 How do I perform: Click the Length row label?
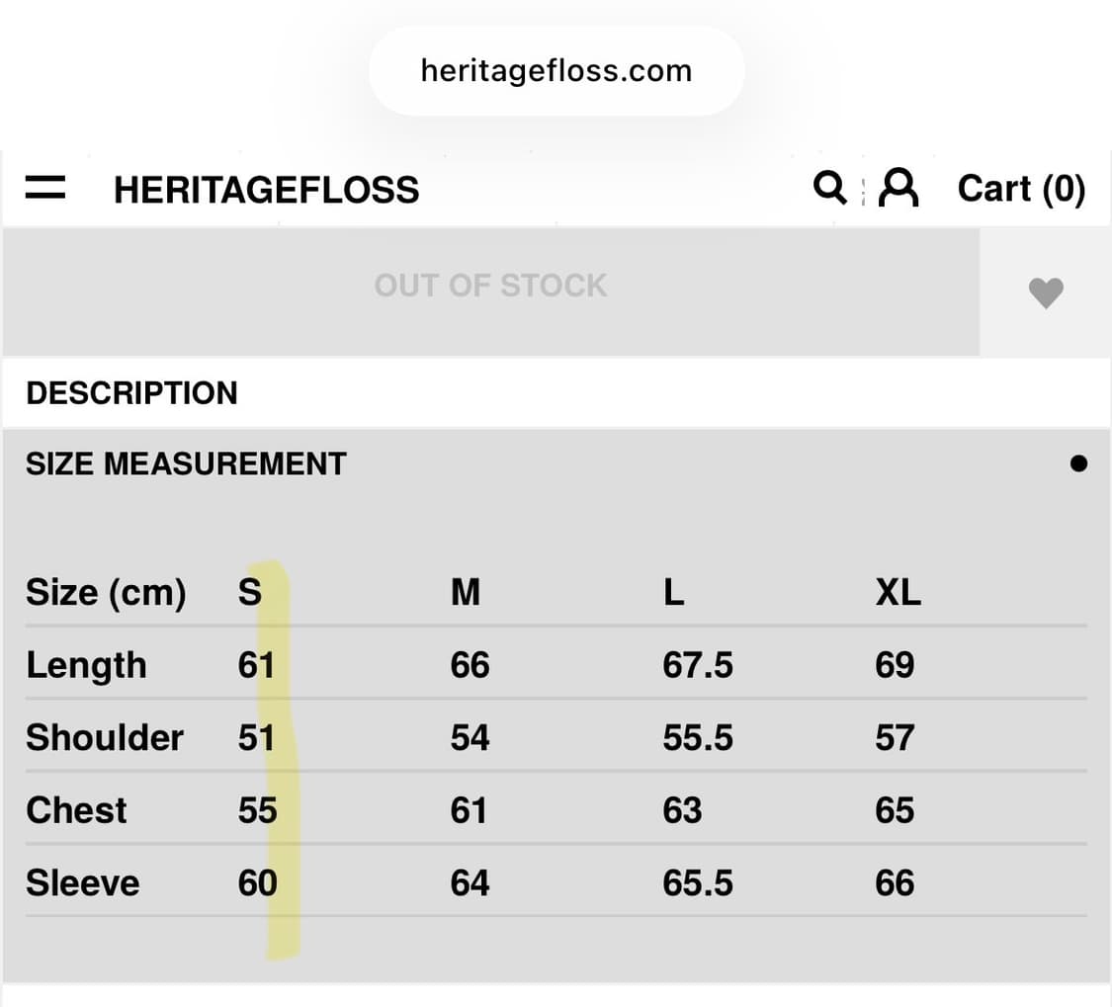coord(86,665)
